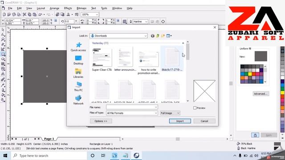Open Libraries in the places bar
Viewport: 285px width, 160px height.
point(78,73)
